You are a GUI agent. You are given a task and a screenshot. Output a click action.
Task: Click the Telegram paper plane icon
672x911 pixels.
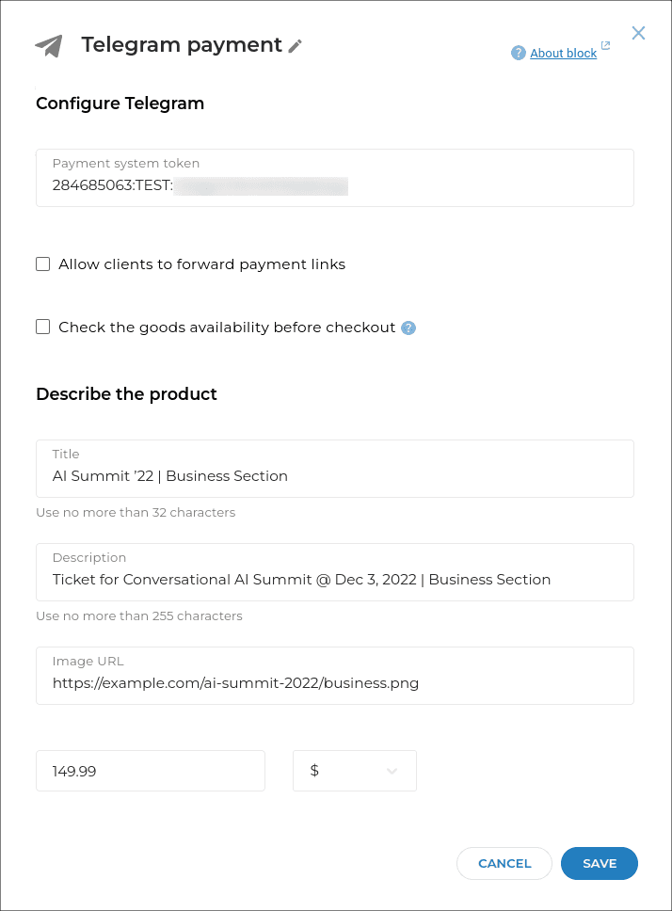[48, 46]
